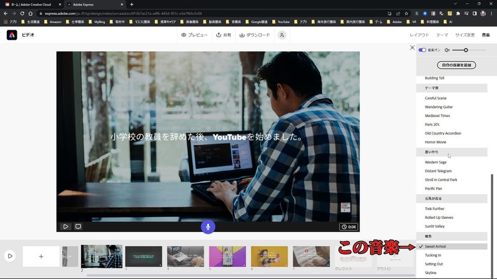Open the Amazon bookmark folder
Viewport: 497px width, 279px height.
(53, 22)
